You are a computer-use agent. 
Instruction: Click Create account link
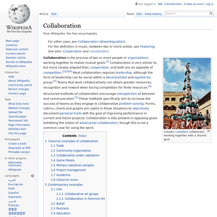pos(193,4)
